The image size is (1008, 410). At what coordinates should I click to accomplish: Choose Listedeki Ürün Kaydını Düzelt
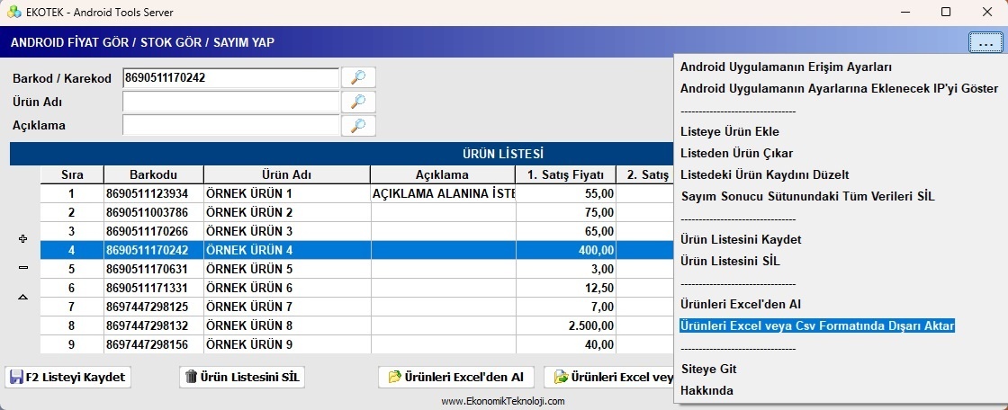[764, 174]
